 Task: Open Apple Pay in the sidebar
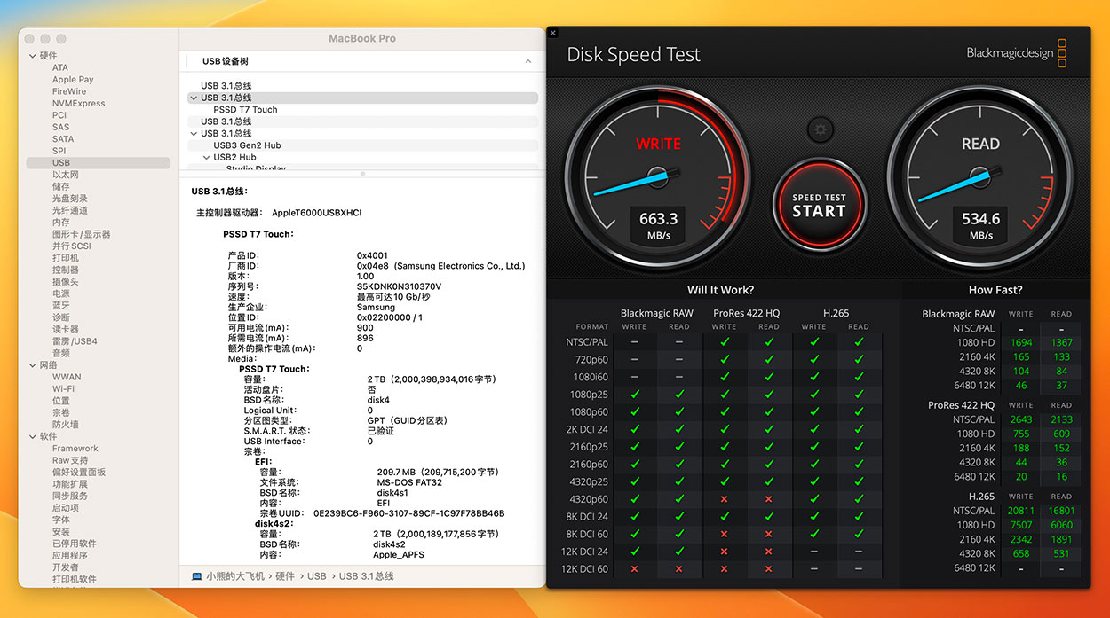(x=73, y=80)
